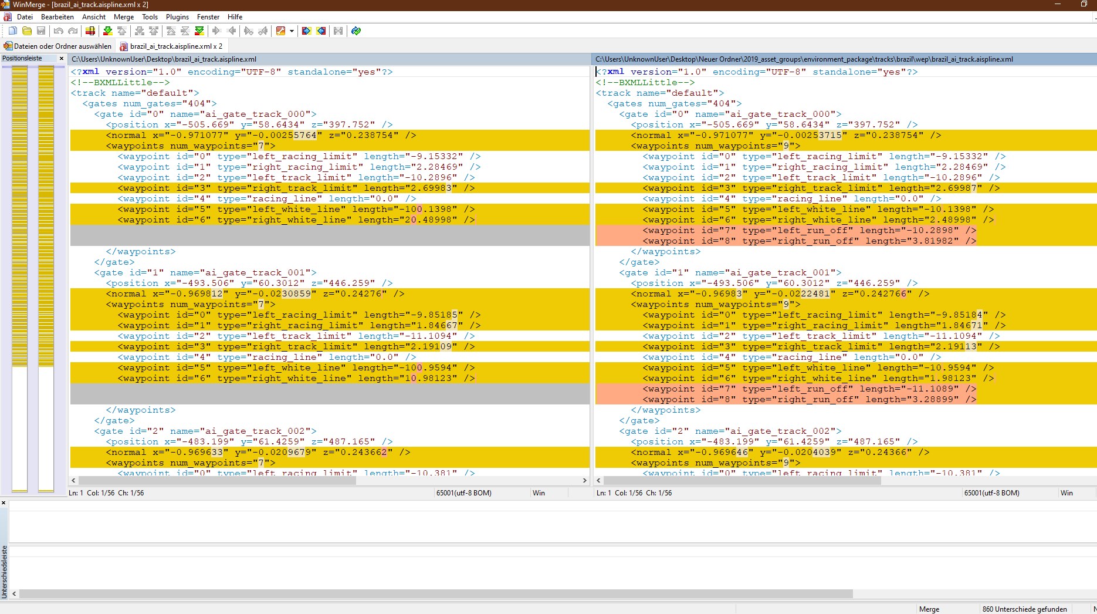The width and height of the screenshot is (1097, 614).
Task: Click Copy to left arrow icon
Action: (232, 31)
